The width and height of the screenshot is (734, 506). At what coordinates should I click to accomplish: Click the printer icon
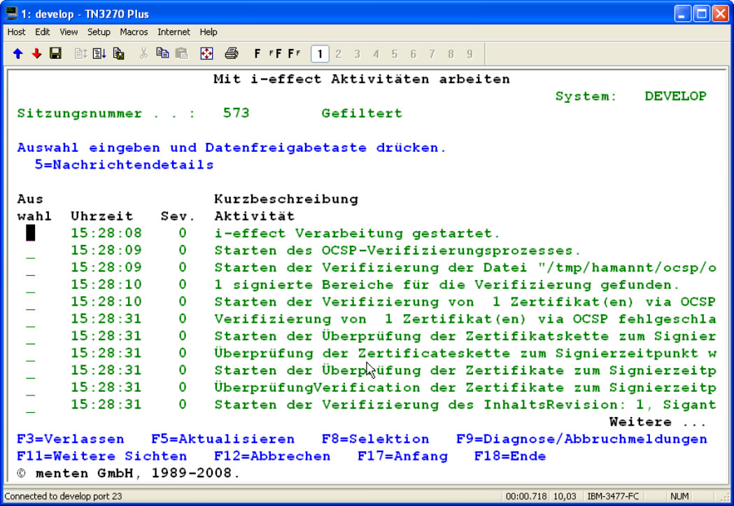coord(232,54)
